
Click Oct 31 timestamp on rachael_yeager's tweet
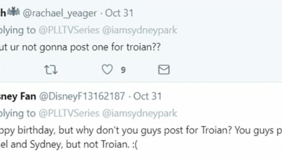point(119,13)
